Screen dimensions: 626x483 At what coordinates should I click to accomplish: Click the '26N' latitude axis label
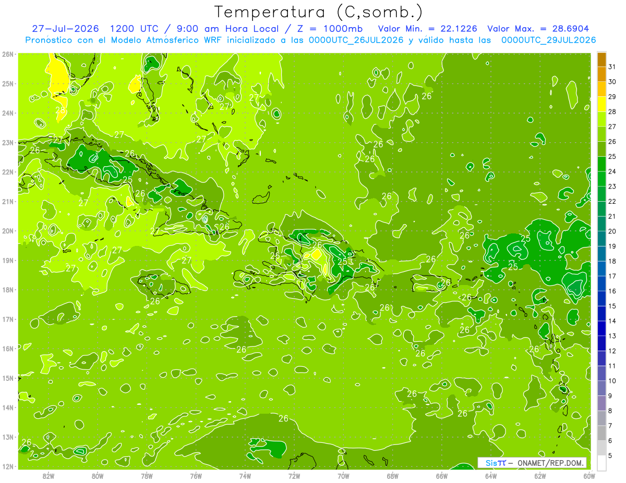[x=8, y=54]
